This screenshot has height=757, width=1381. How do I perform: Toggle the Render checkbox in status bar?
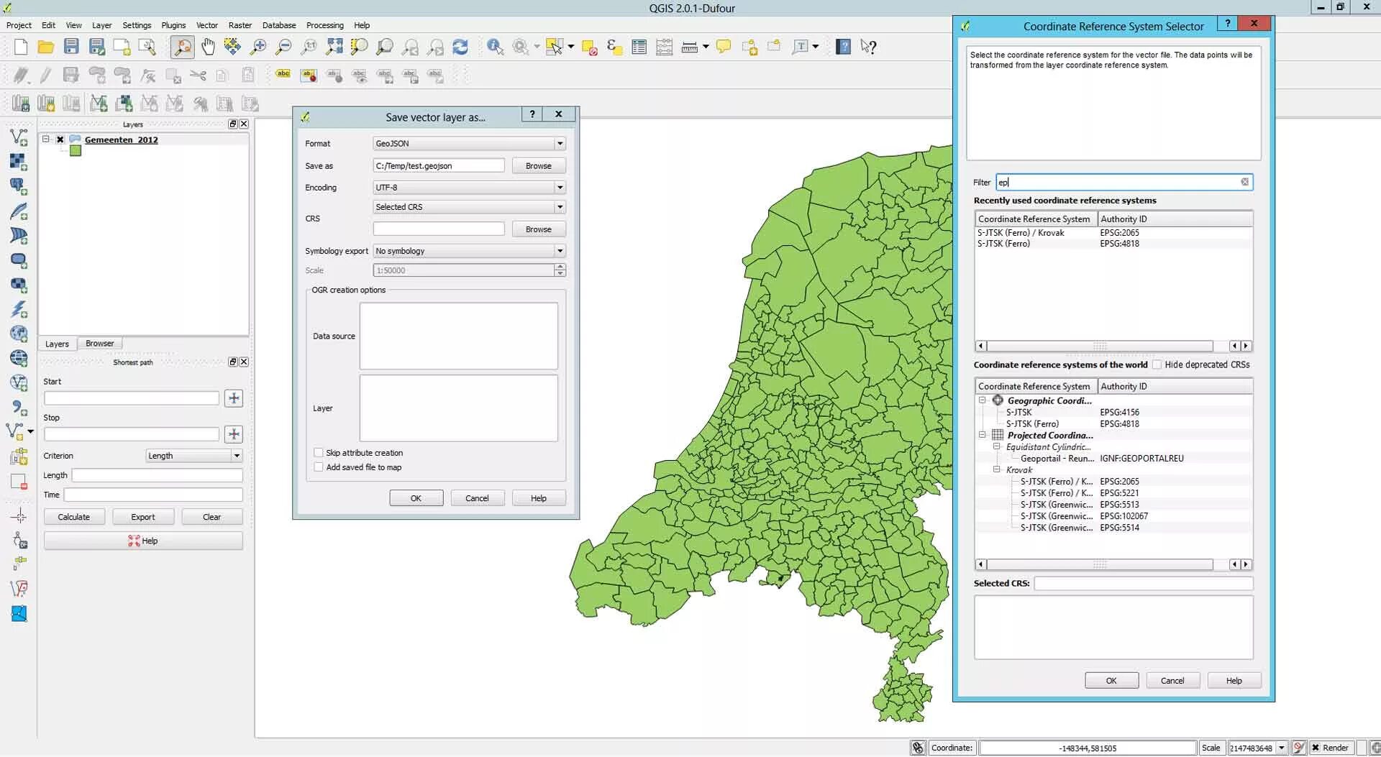[1316, 748]
